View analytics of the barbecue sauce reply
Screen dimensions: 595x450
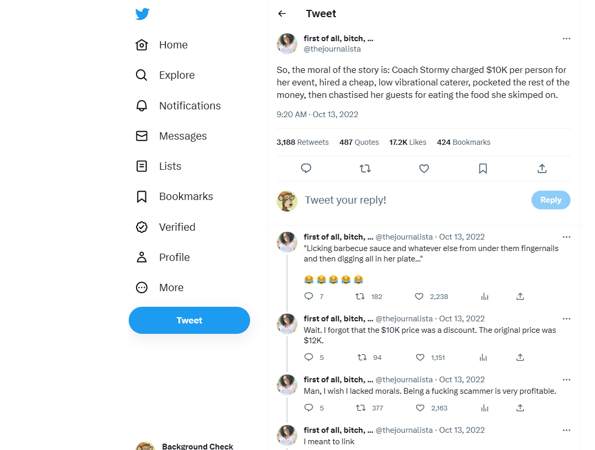tap(485, 297)
